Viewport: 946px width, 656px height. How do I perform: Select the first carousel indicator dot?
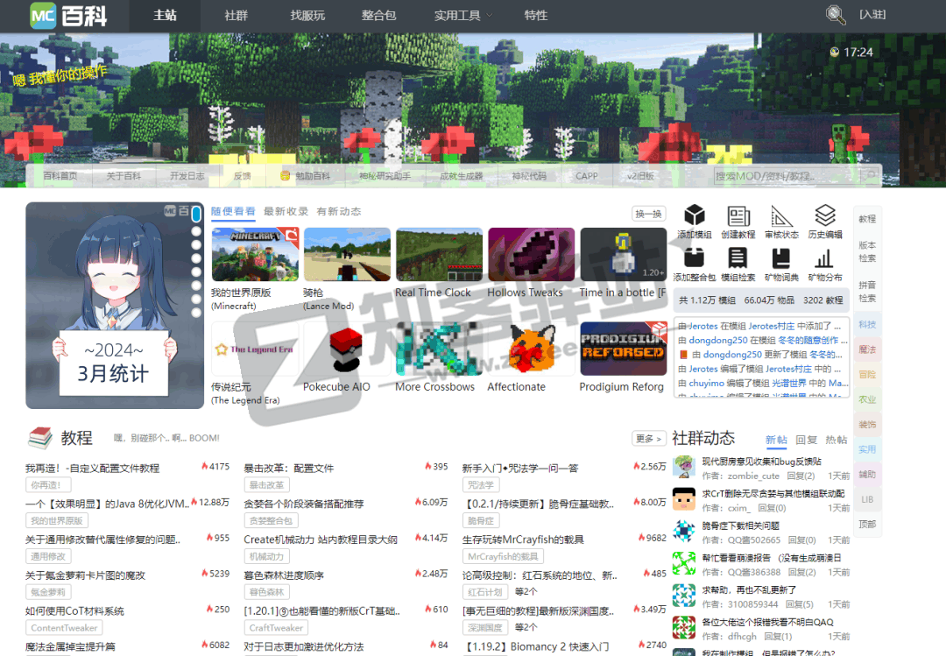point(196,214)
